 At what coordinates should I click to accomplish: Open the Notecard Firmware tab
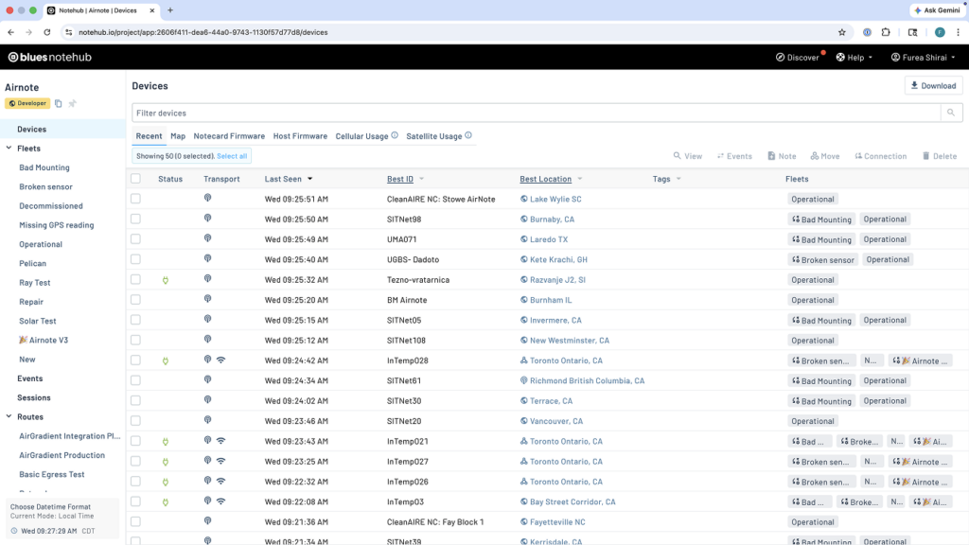coord(229,136)
